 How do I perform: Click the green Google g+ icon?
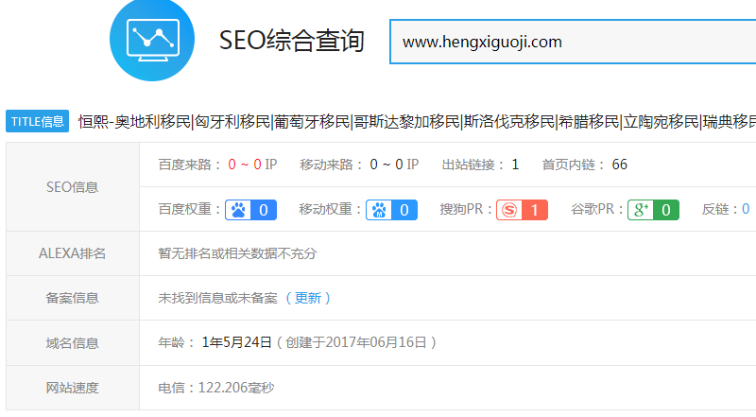point(641,210)
